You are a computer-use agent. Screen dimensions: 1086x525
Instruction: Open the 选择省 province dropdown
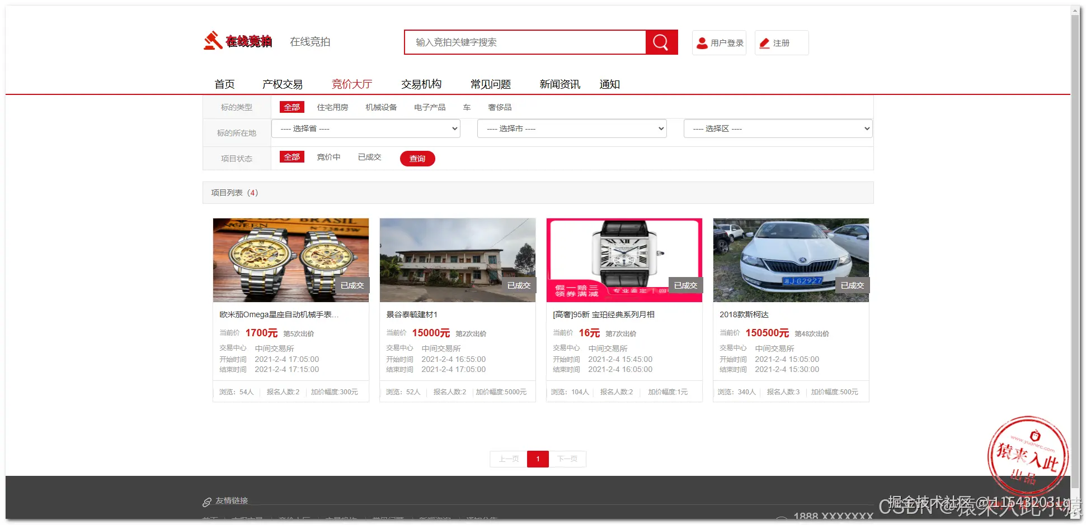(365, 128)
